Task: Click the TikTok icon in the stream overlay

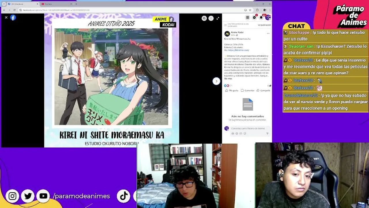Action: pos(124,196)
